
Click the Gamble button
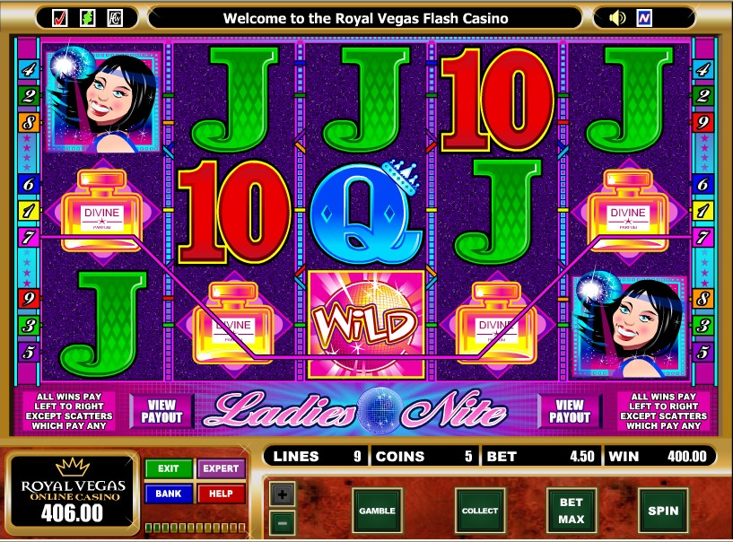tap(377, 511)
